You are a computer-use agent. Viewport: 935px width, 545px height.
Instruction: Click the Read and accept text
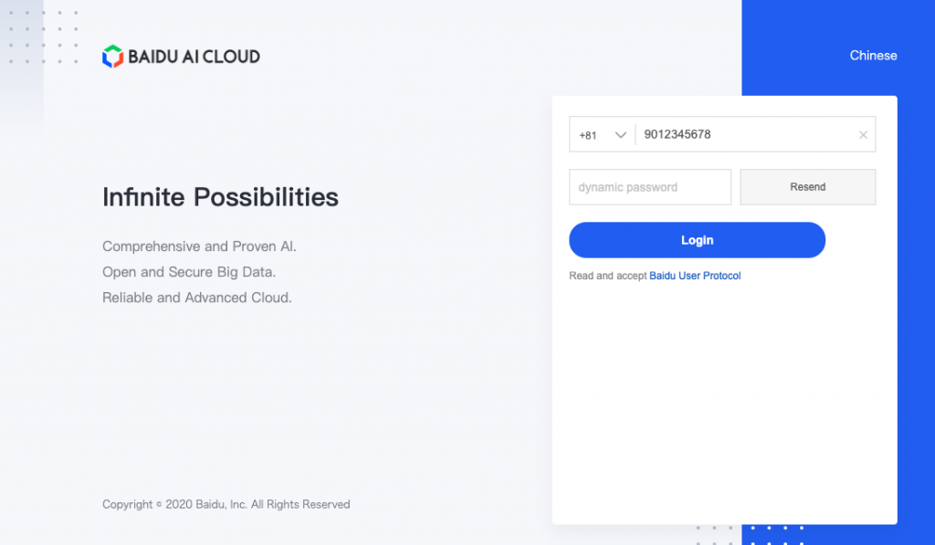click(607, 276)
